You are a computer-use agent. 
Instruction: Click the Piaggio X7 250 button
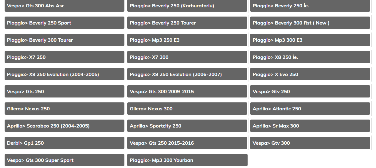65,57
